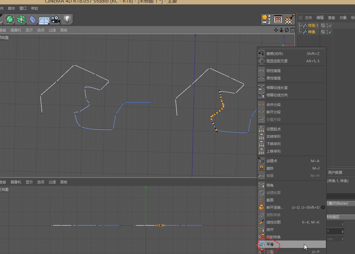Choose 排齐 in the context menu
This screenshot has height=254, width=355.
[x=292, y=230]
